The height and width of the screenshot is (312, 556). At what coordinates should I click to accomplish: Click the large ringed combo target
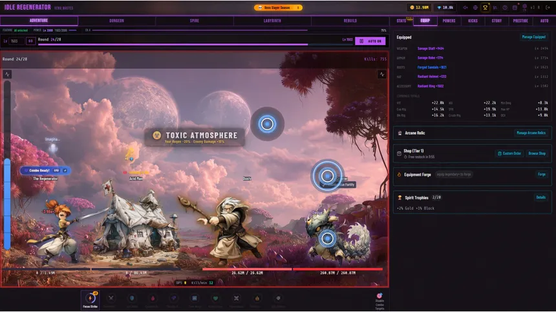[x=327, y=176]
